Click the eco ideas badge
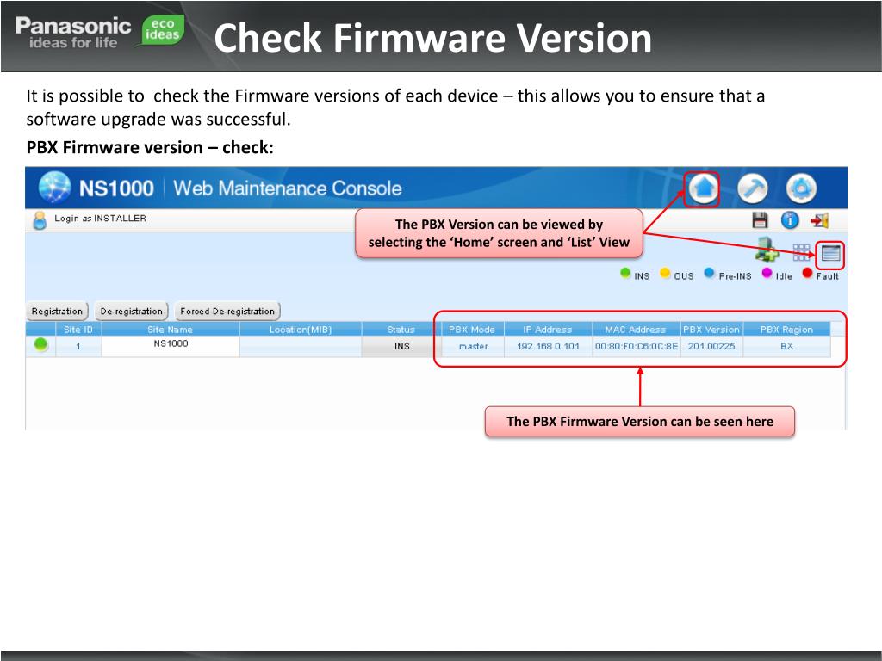882x661 pixels. 162,30
